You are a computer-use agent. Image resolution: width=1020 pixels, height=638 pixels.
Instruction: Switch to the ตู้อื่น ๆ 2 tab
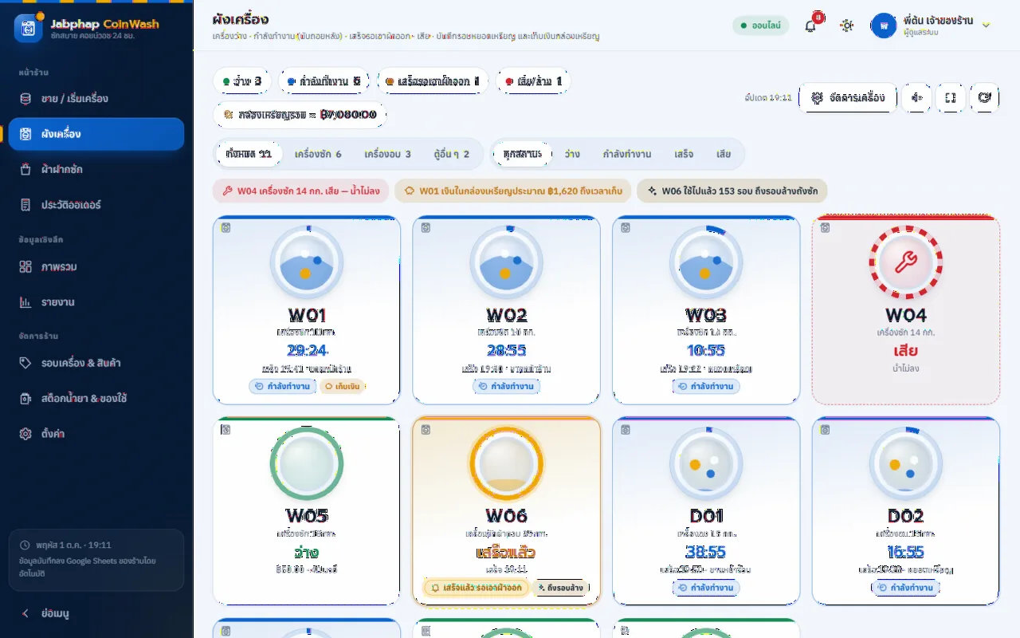(452, 154)
